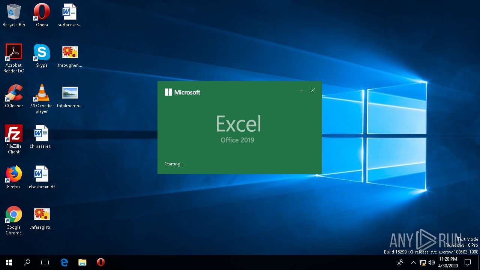Open File Explorer from taskbar
Viewport: 480px width, 270px height.
pos(82,262)
